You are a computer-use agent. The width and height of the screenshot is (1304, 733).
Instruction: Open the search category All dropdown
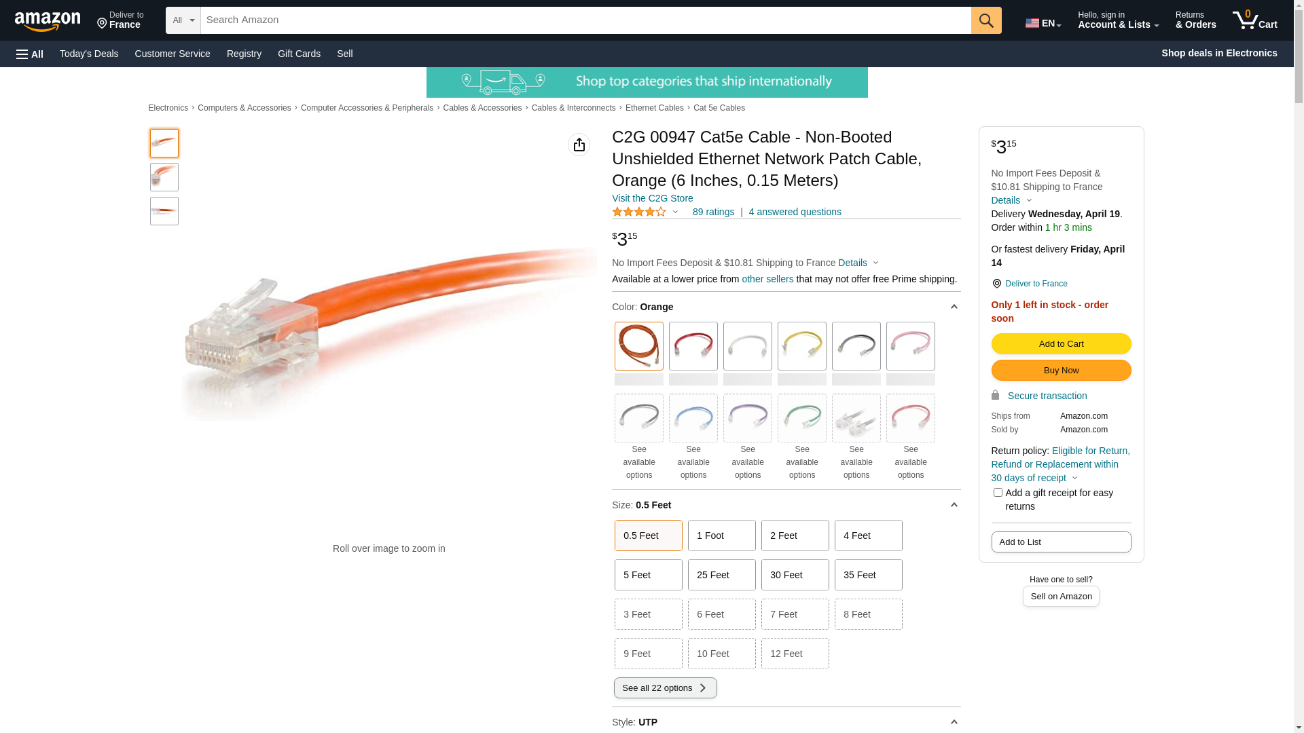pyautogui.click(x=183, y=20)
